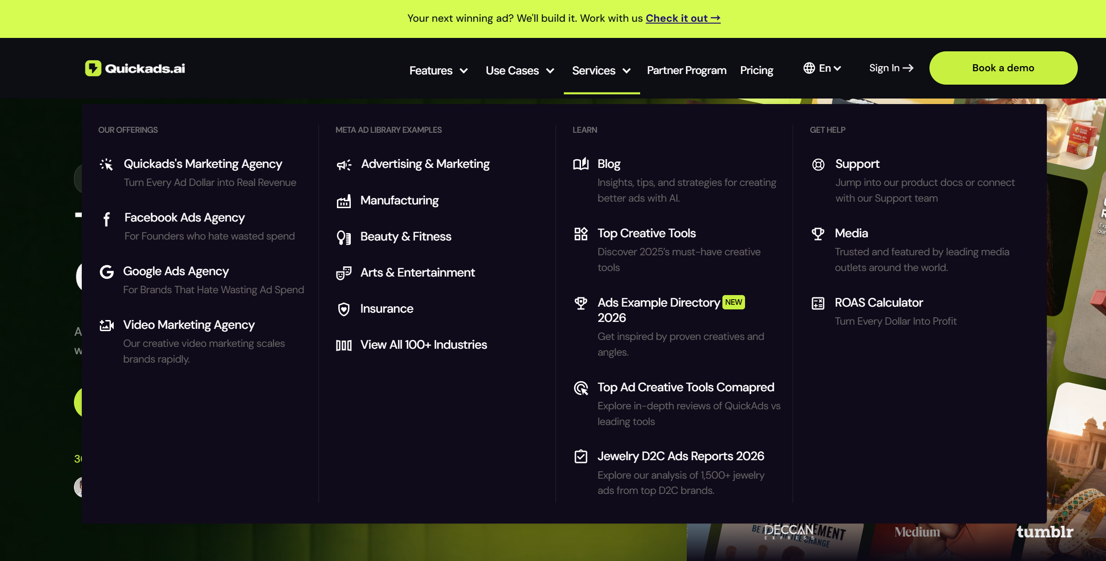Click the globe language icon
The image size is (1106, 561).
point(809,68)
